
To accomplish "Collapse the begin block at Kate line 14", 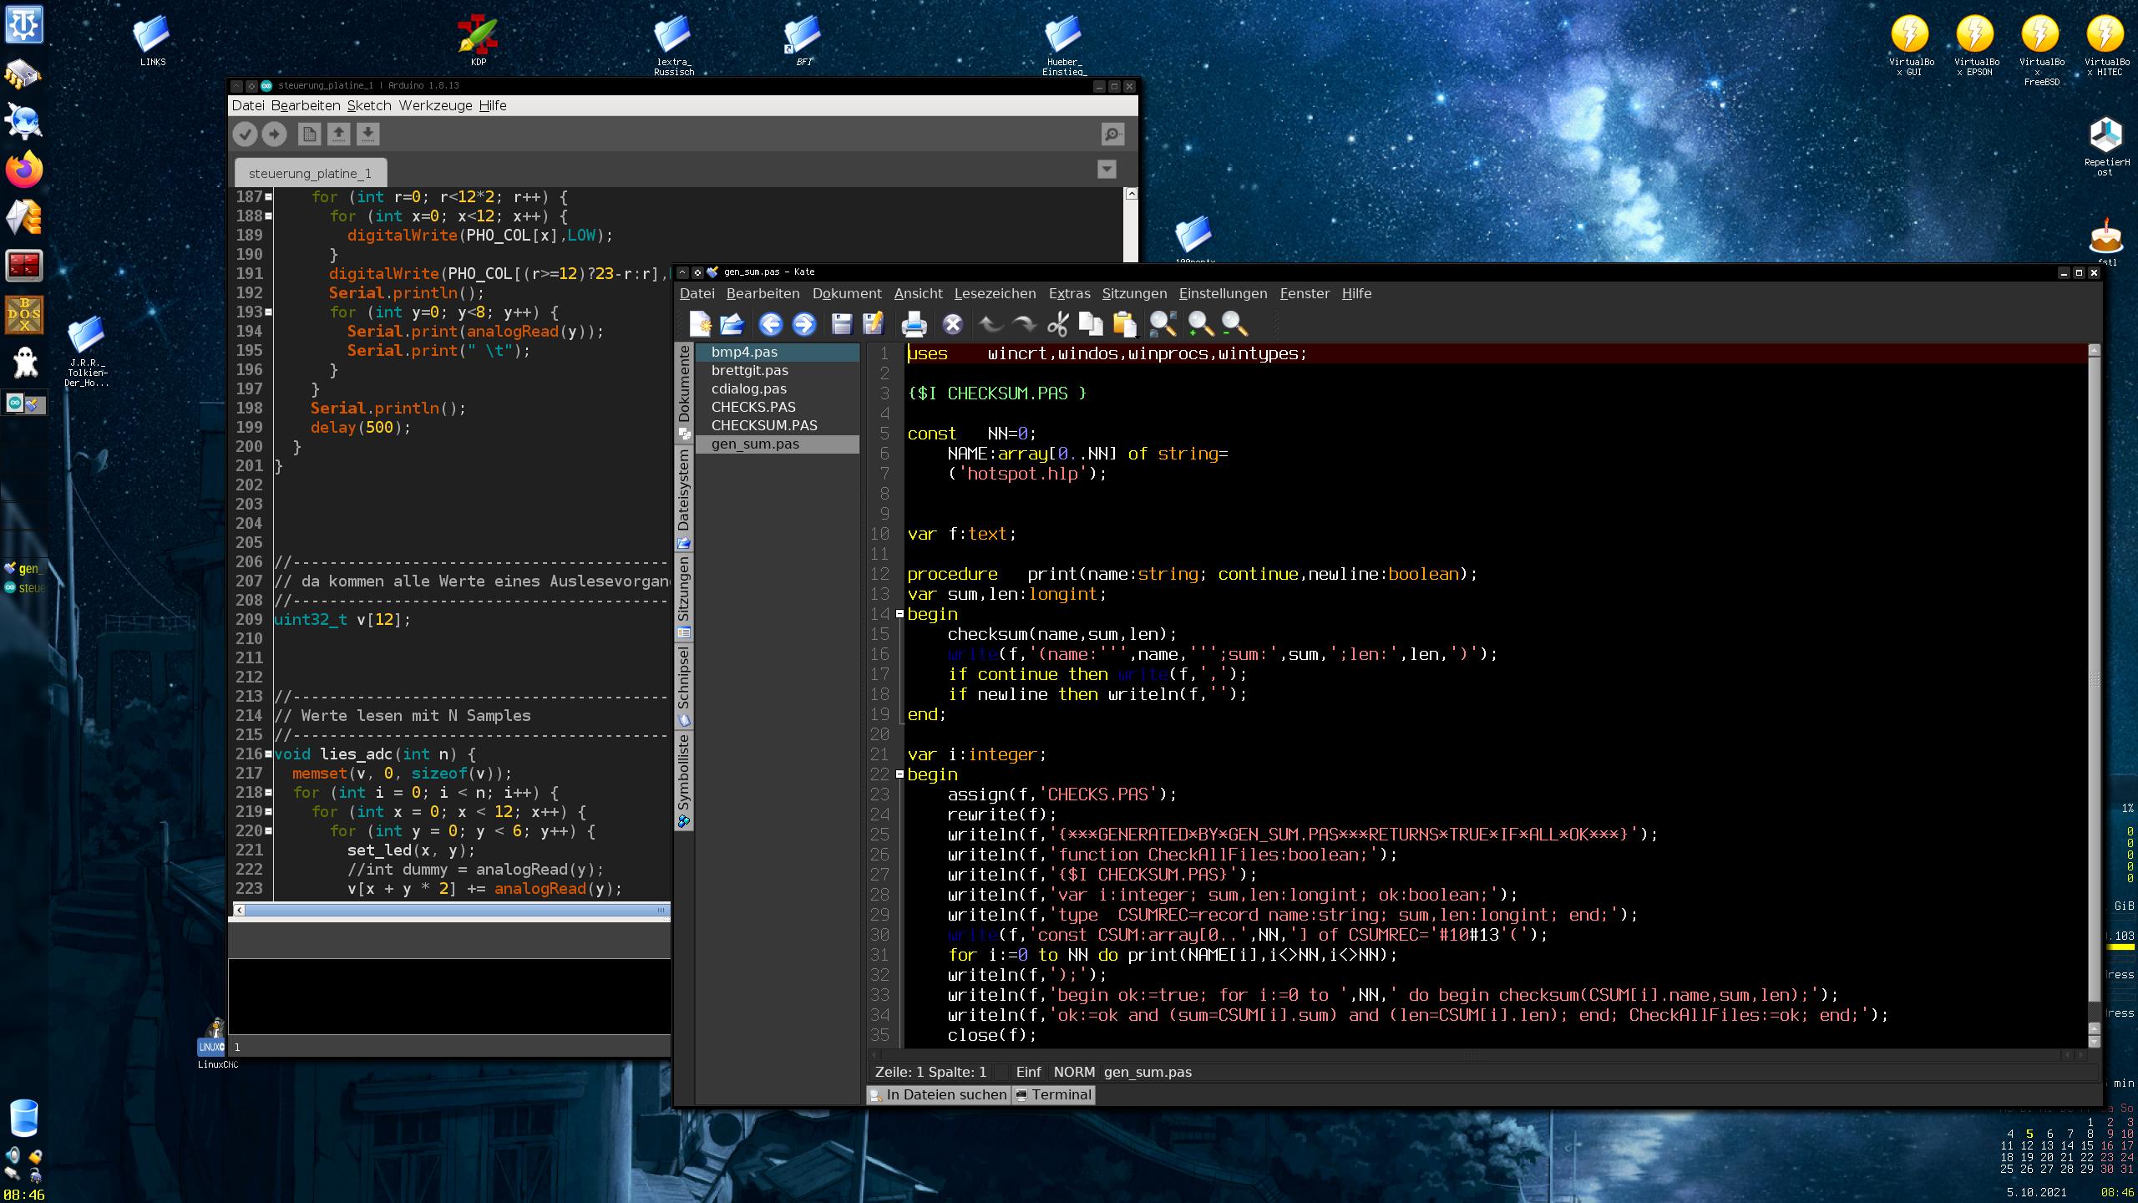I will pyautogui.click(x=899, y=614).
